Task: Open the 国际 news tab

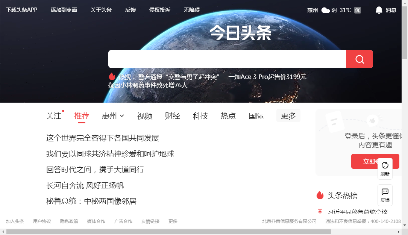Action: 256,116
